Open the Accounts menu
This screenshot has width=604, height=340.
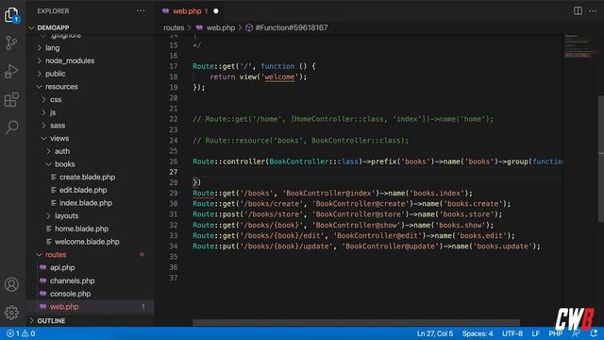click(11, 284)
